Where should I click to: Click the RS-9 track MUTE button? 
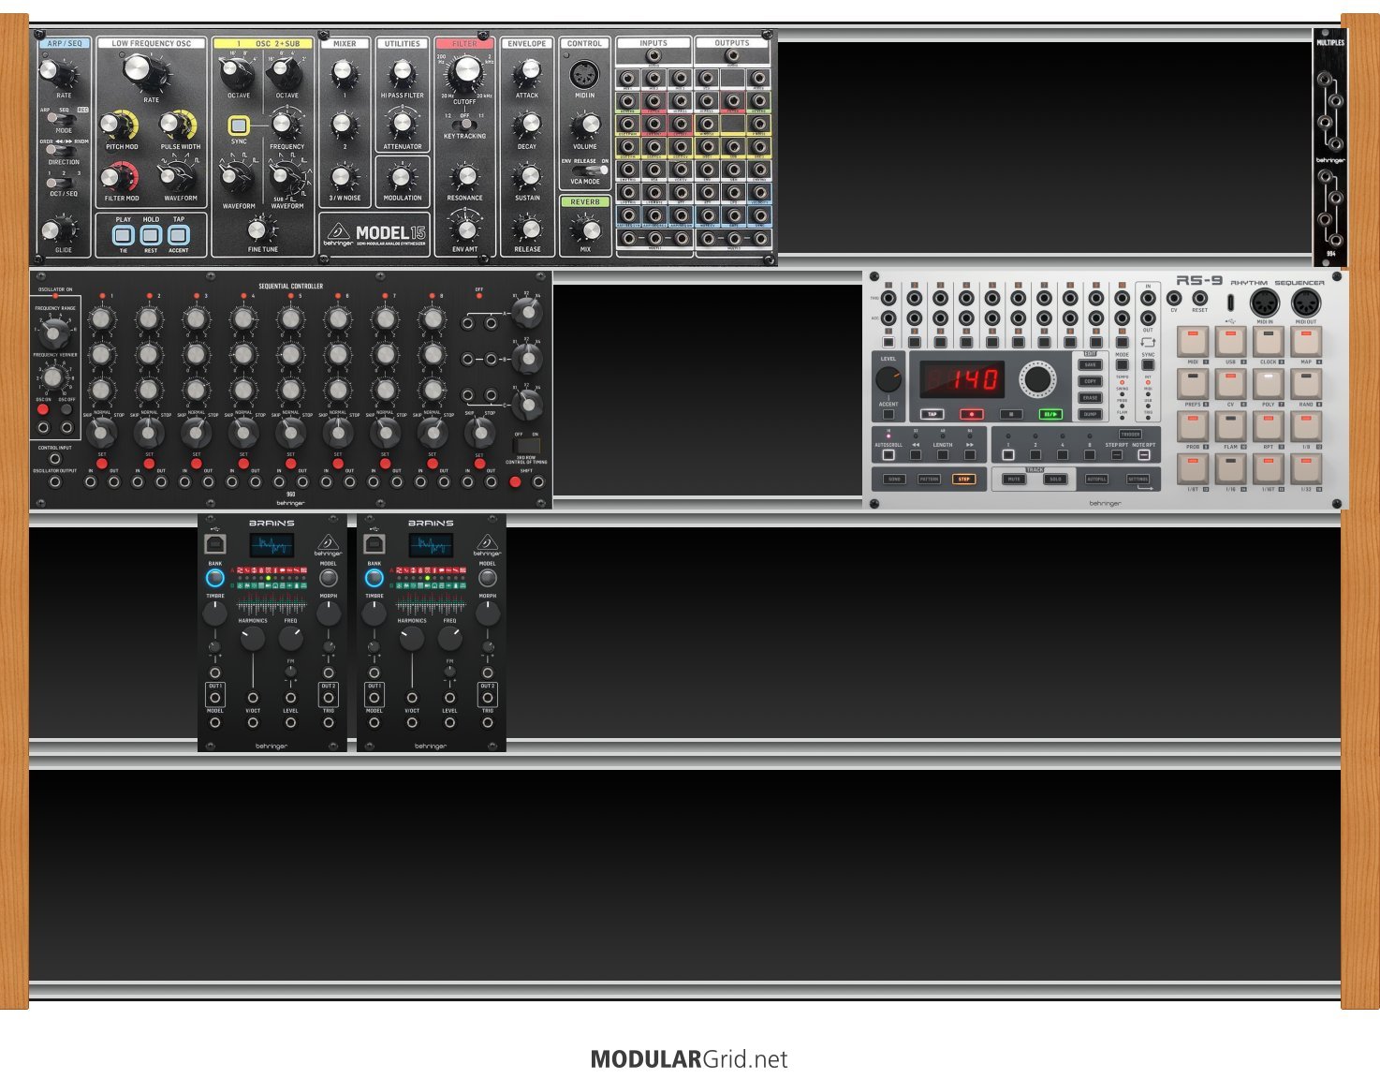click(x=1014, y=479)
